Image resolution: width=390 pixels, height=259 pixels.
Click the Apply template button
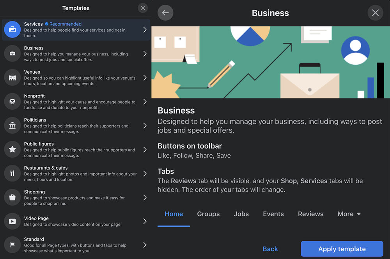click(x=342, y=249)
